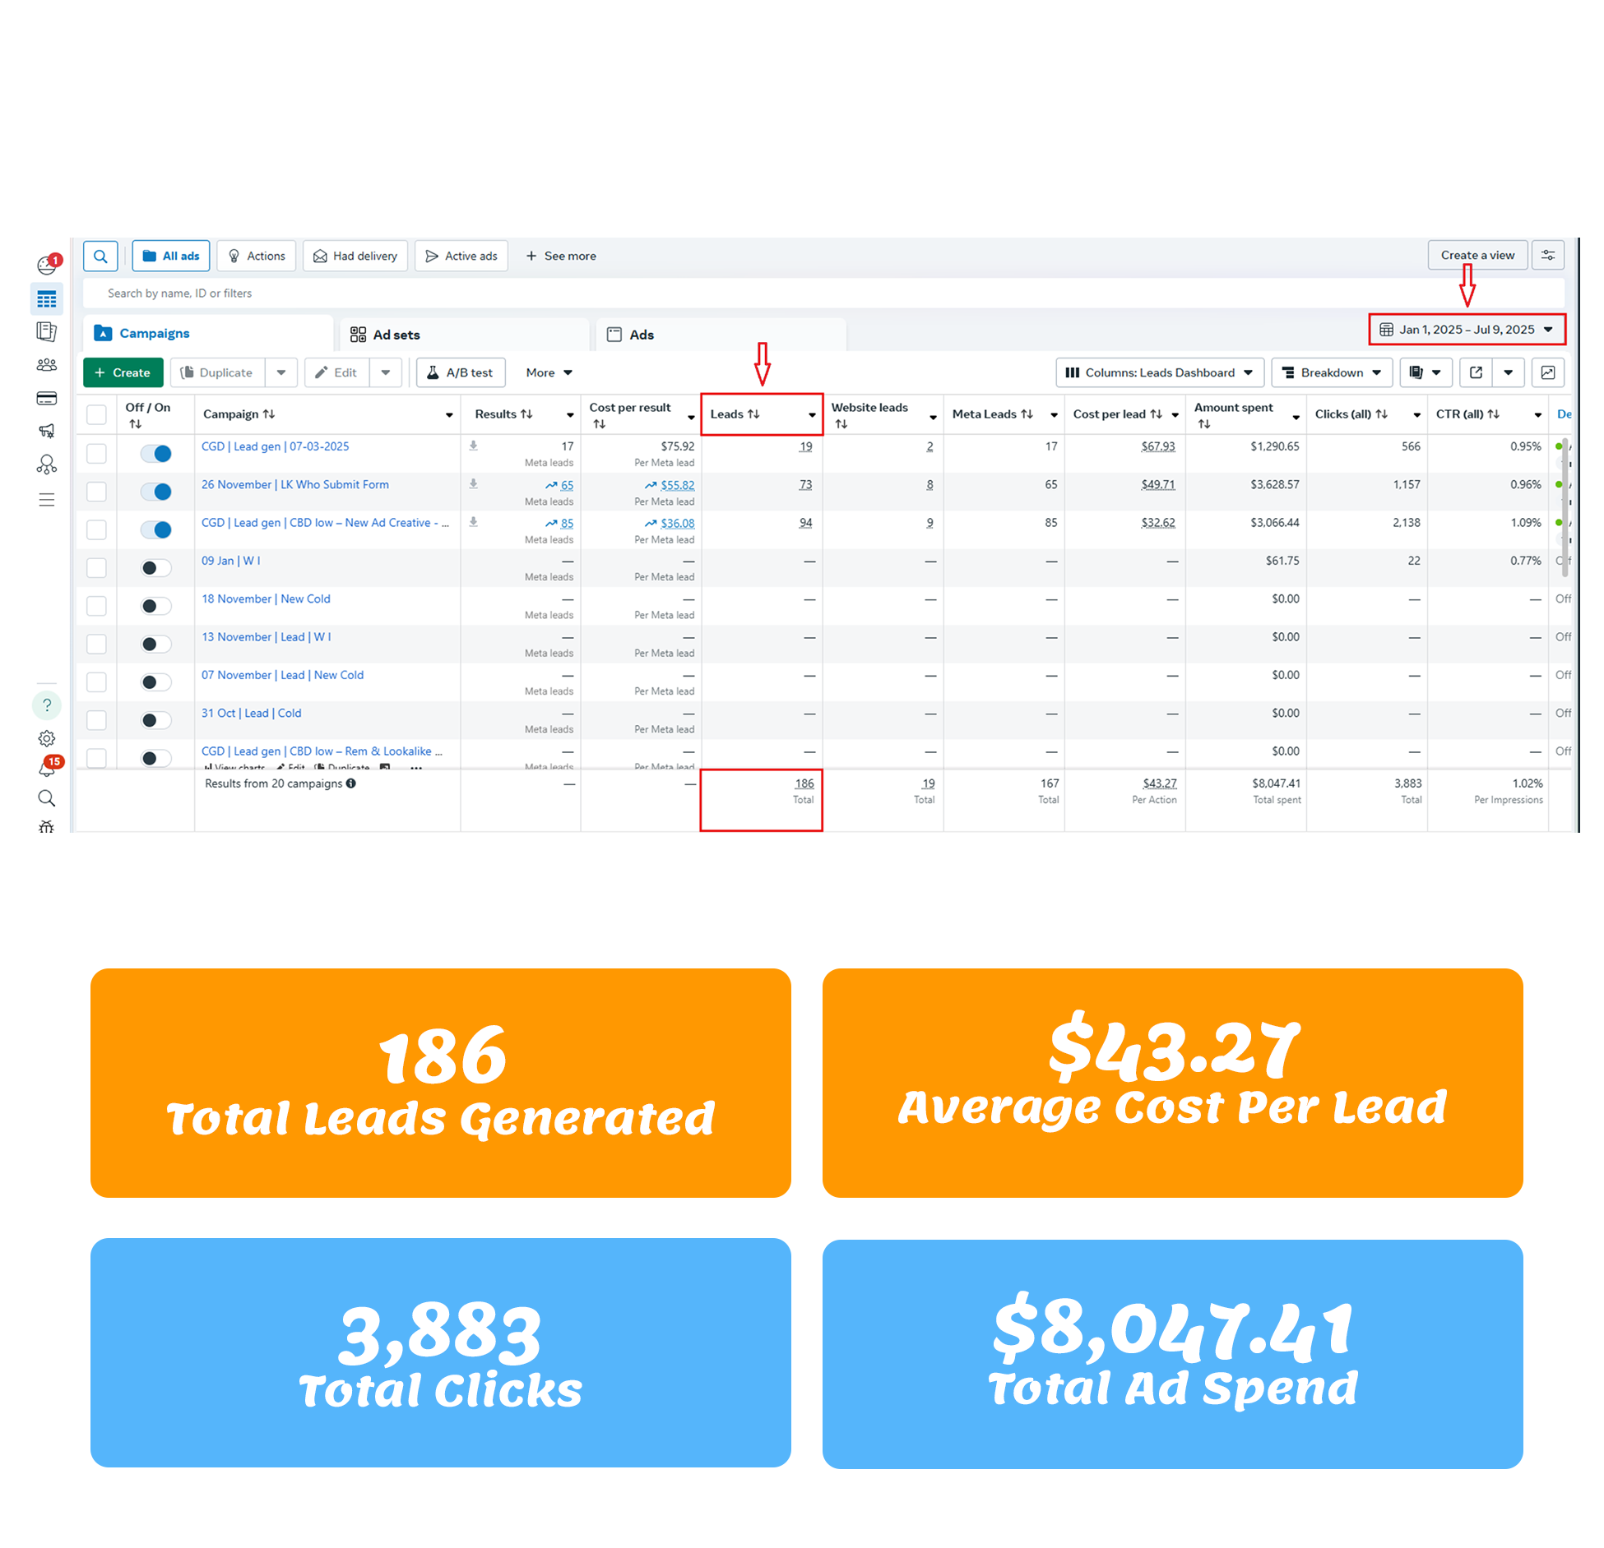Switch to the Ads tab
1604x1548 pixels.
[x=641, y=335]
